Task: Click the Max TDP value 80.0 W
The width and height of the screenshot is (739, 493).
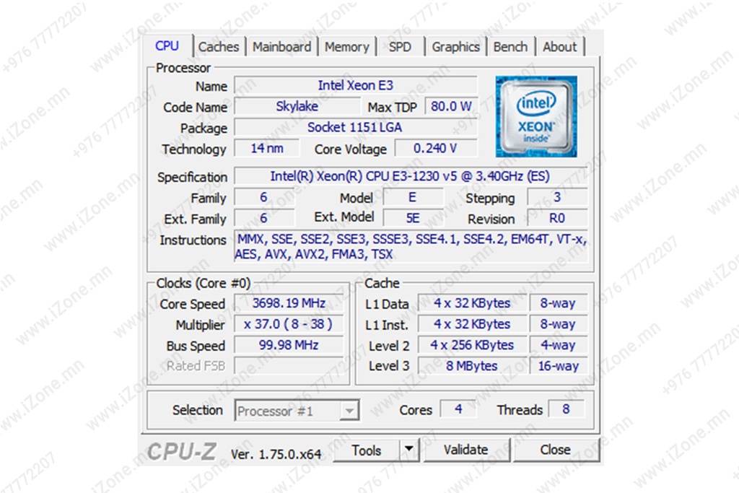Action: pyautogui.click(x=451, y=107)
